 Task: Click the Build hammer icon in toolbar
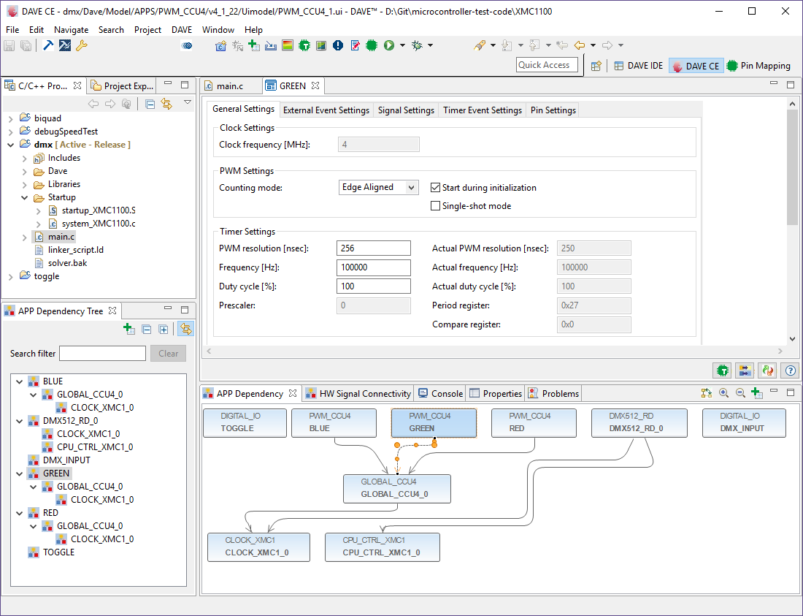48,45
